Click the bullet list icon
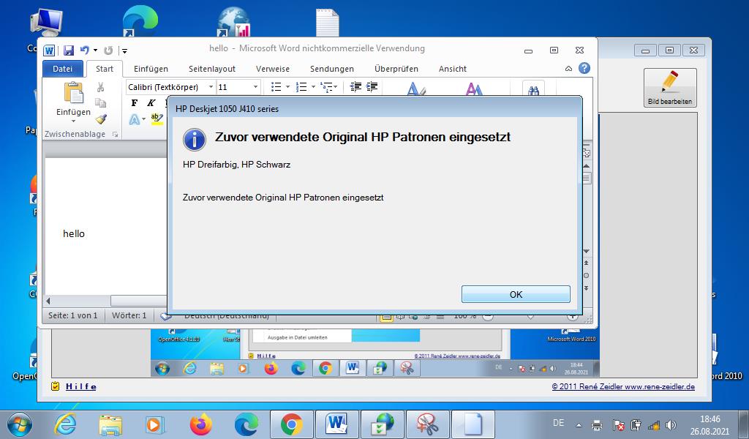 pyautogui.click(x=276, y=86)
